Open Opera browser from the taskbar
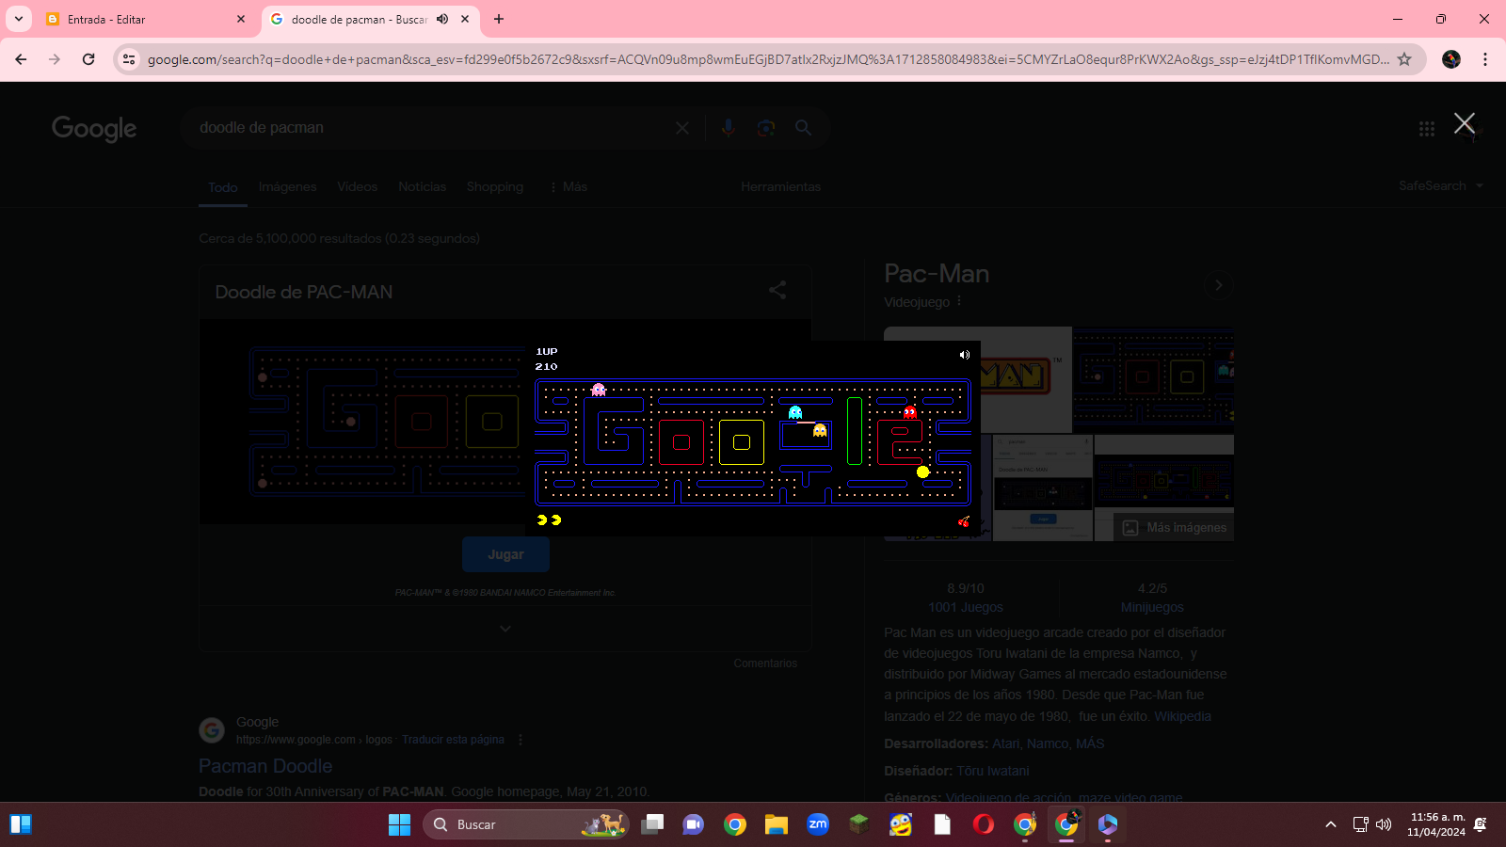Image resolution: width=1506 pixels, height=847 pixels. (984, 824)
